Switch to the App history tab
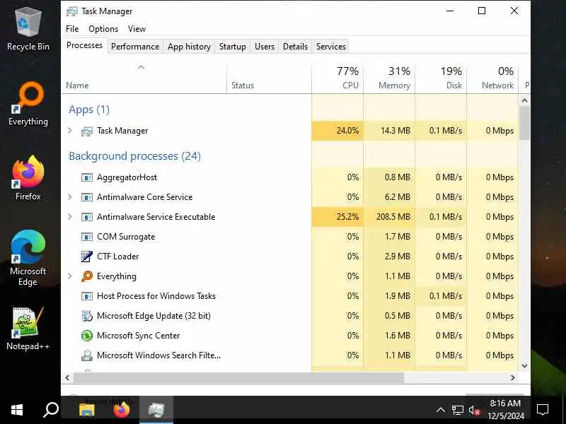Viewport: 566px width, 424px height. pyautogui.click(x=189, y=47)
